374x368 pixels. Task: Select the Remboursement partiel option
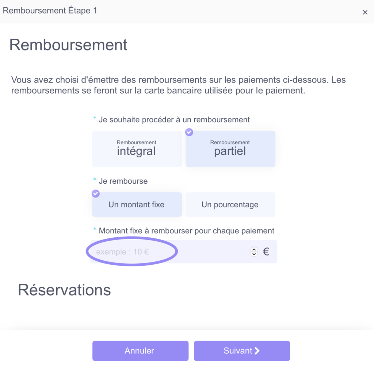[230, 149]
